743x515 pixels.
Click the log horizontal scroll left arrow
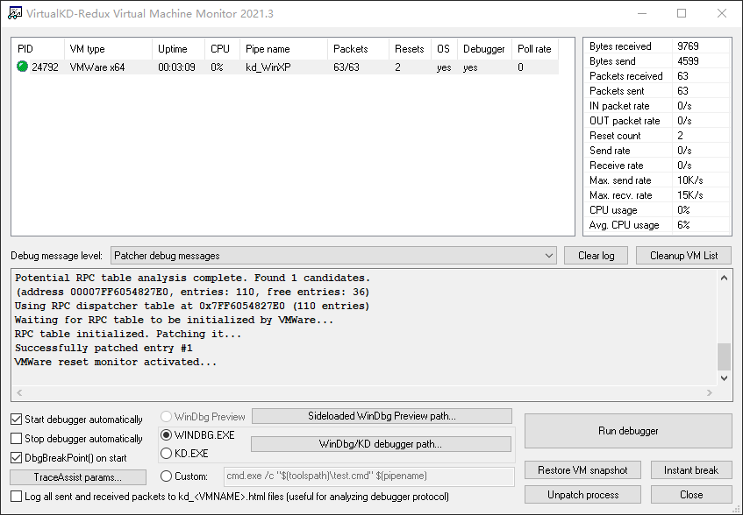(19, 392)
